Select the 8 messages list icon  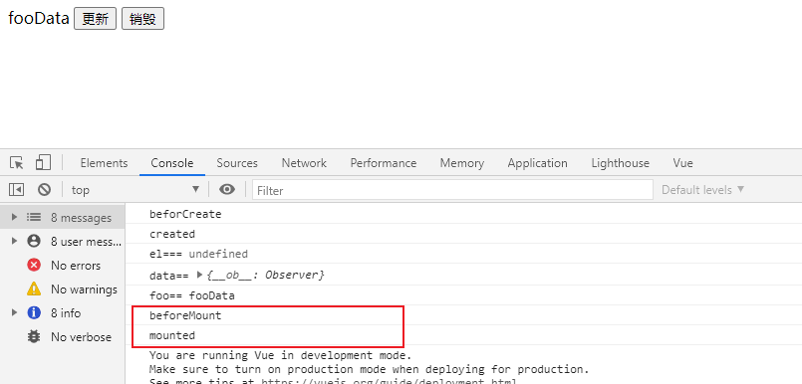[34, 217]
